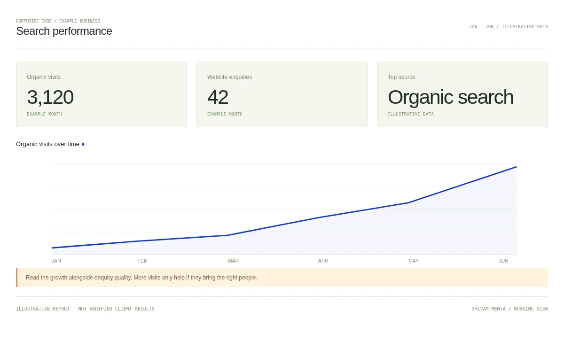Click the Illustrative Data caption under Organic search

coord(411,114)
